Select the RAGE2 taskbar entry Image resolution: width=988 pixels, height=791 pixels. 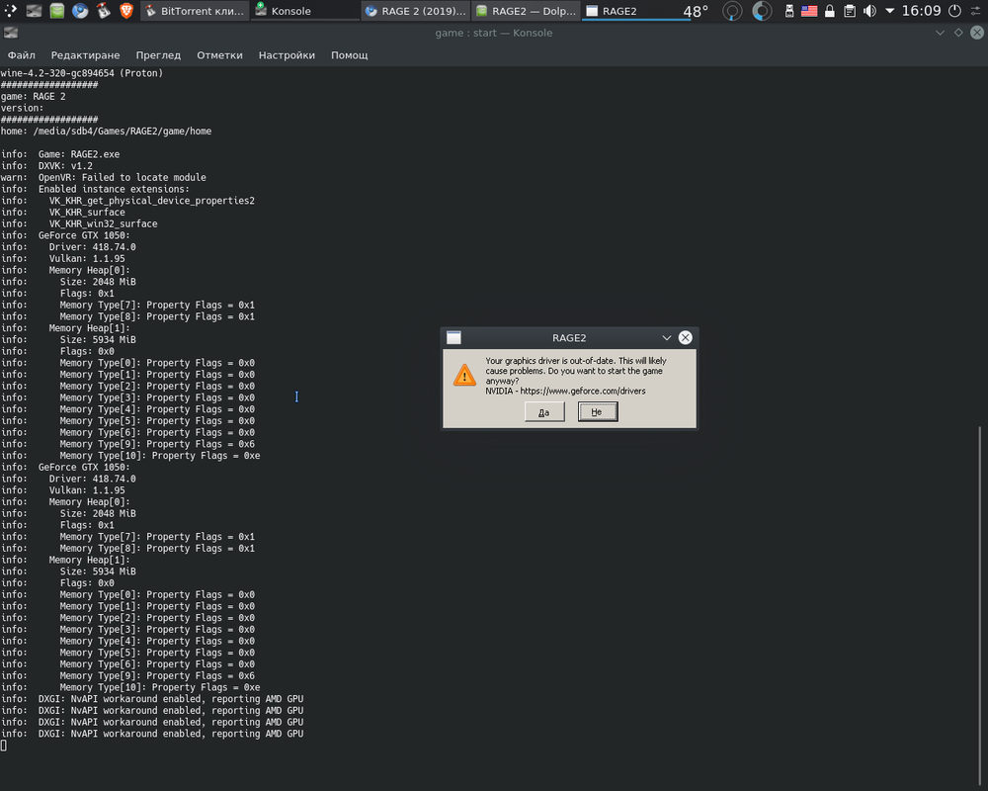coord(635,11)
